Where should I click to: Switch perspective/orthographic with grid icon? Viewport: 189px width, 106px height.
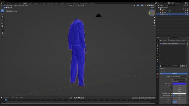point(154,26)
